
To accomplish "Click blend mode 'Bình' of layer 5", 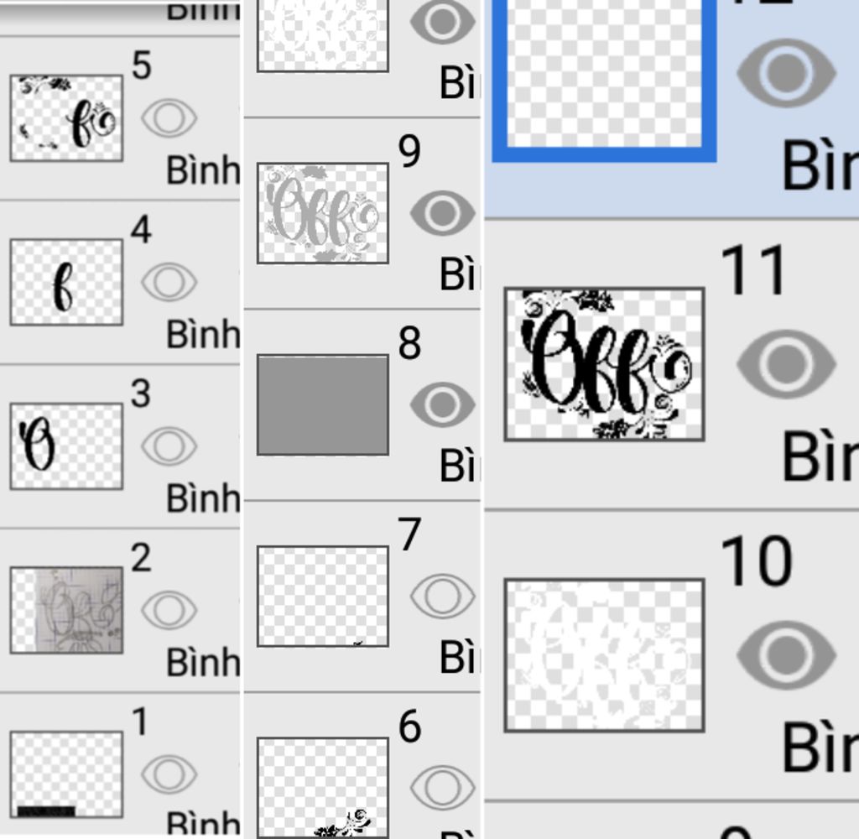I will (x=203, y=169).
